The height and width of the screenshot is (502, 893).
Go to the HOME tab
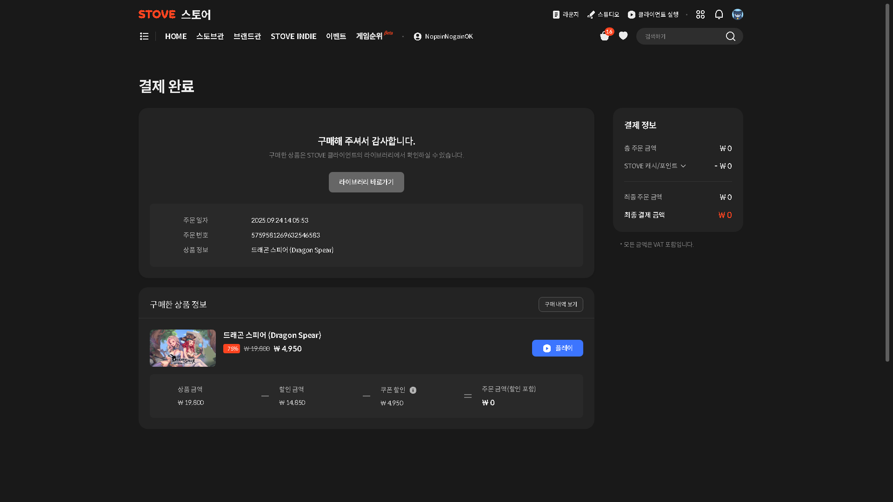coord(176,36)
